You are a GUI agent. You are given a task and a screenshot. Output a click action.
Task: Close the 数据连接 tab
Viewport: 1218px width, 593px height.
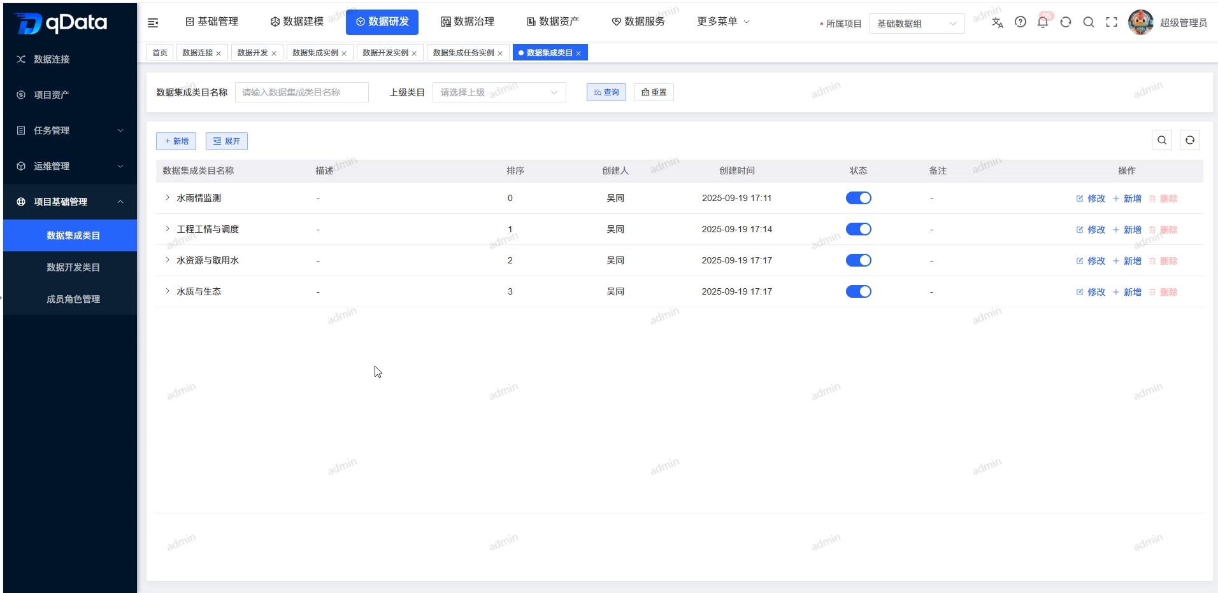coord(219,53)
